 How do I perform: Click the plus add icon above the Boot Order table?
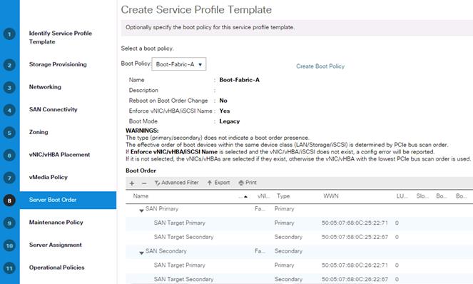click(x=132, y=183)
